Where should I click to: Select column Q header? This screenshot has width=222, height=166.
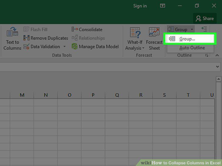point(117,95)
